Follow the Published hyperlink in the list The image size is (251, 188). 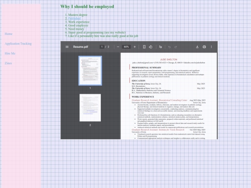click(74, 19)
